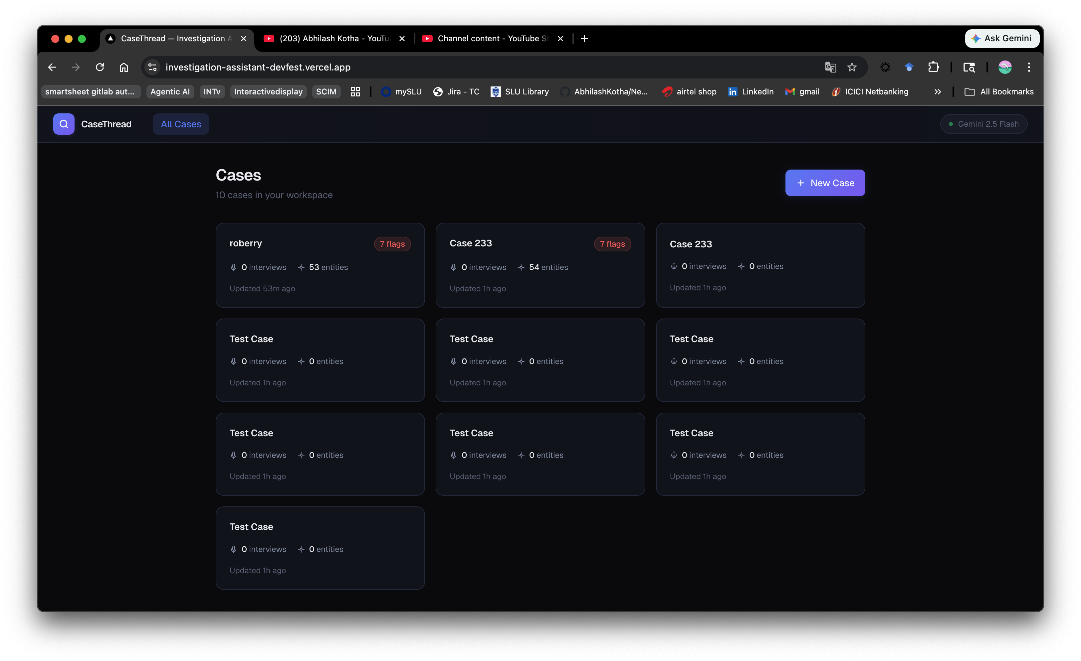Bookmark page with star icon

click(852, 67)
